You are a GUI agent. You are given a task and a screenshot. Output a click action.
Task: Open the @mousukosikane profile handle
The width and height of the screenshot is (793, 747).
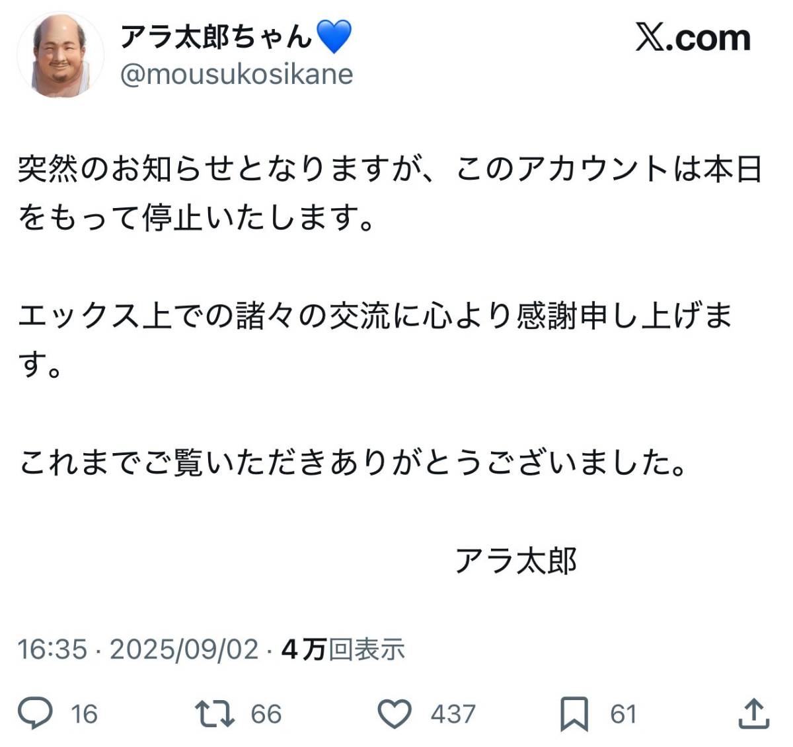(237, 74)
